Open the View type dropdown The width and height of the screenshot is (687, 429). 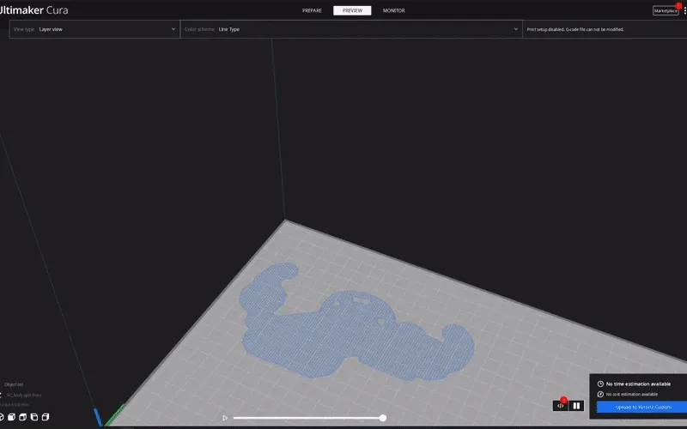94,29
